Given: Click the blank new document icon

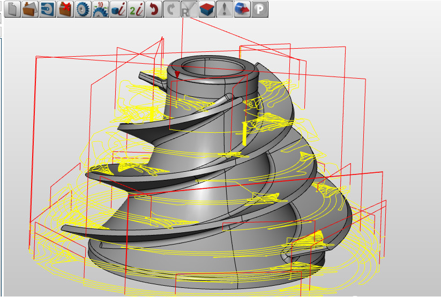Looking at the screenshot, I should coord(12,9).
